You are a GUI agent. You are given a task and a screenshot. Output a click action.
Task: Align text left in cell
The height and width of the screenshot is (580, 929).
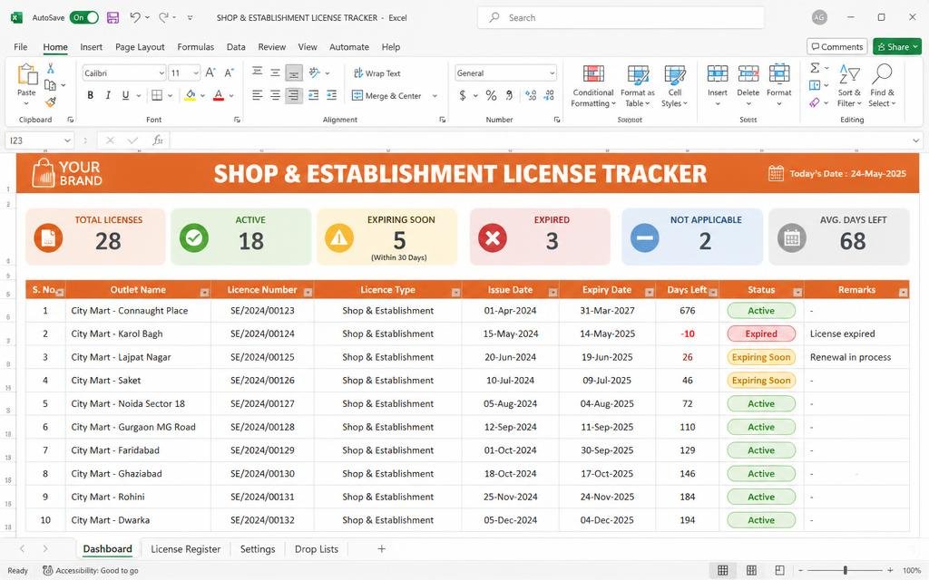pyautogui.click(x=257, y=95)
